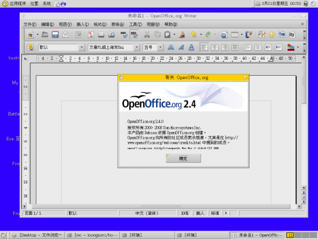Open the Font Color dropdown arrow
Image resolution: width=318 pixels, height=239 pixels.
(x=298, y=47)
